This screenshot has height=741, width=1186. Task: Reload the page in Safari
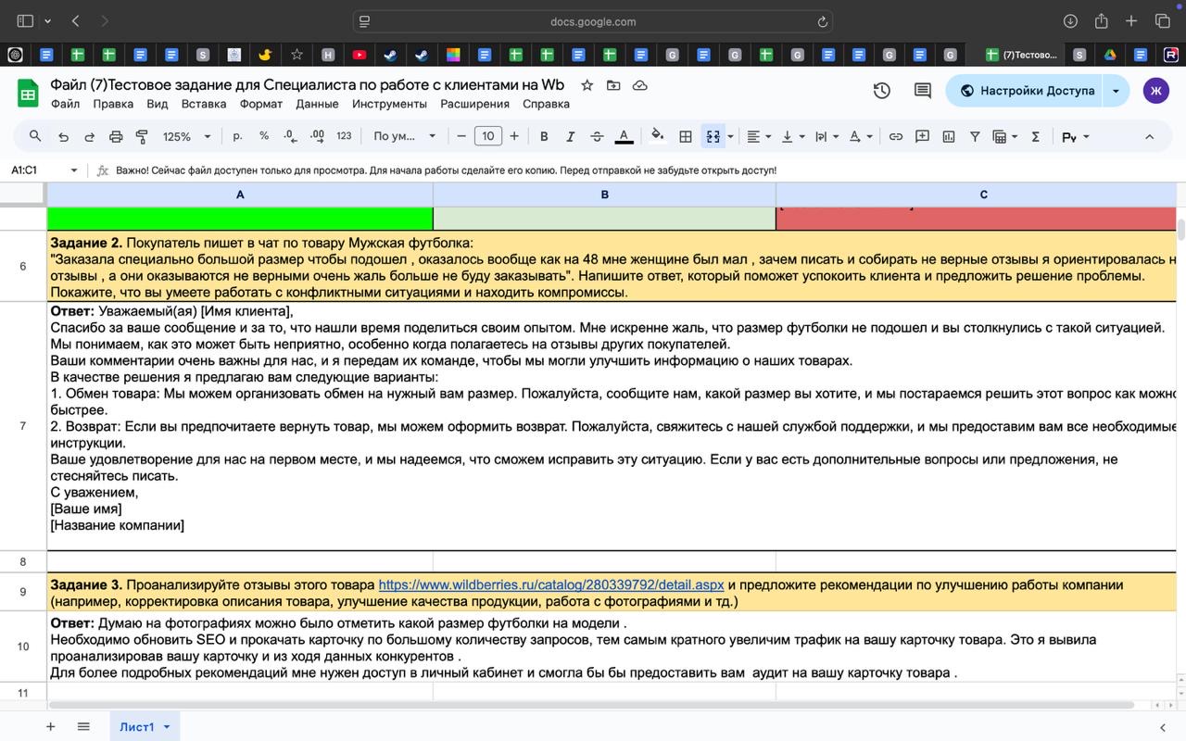coord(822,21)
